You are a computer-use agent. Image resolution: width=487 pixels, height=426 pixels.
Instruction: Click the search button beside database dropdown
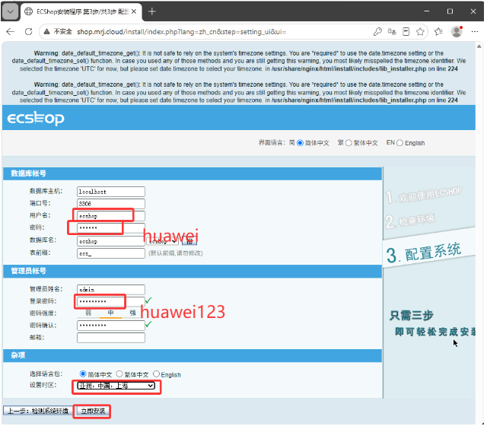click(189, 242)
